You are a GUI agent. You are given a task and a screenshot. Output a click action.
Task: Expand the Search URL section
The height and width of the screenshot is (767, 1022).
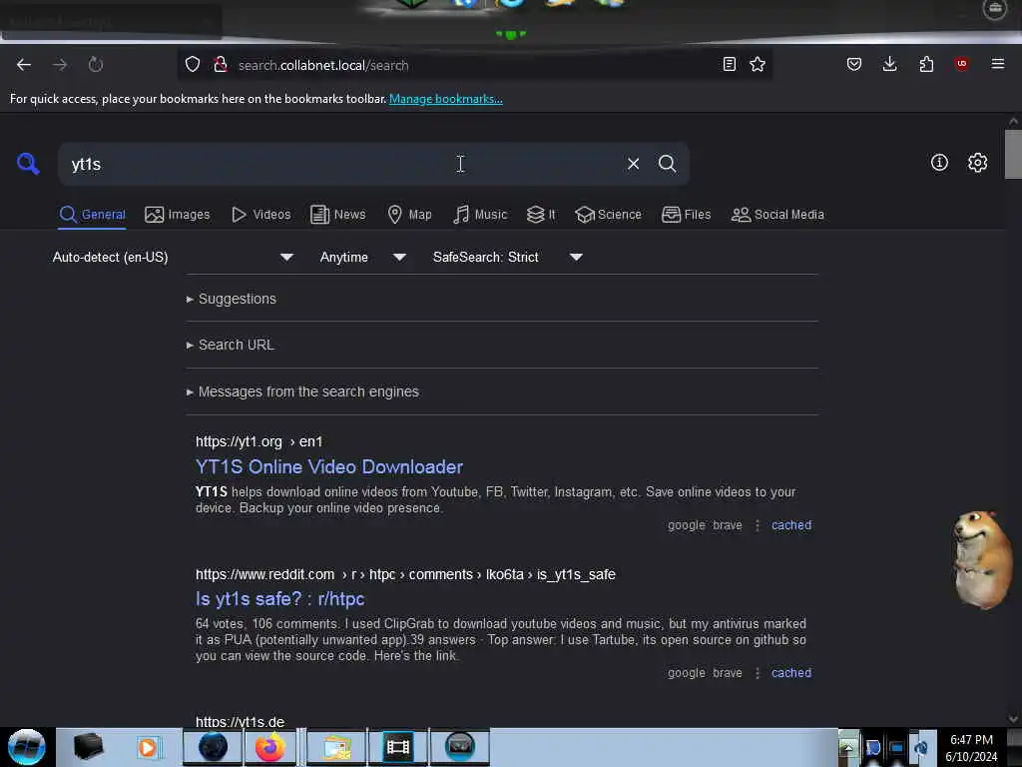pyautogui.click(x=231, y=345)
